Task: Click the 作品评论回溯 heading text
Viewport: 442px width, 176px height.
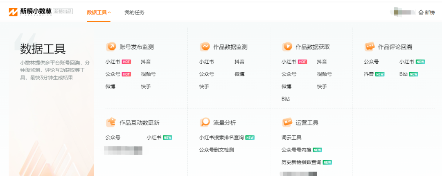Action: pos(395,47)
